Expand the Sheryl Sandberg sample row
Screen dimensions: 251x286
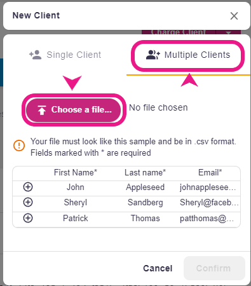point(28,202)
